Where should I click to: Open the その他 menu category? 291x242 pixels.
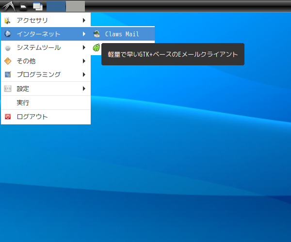click(46, 61)
